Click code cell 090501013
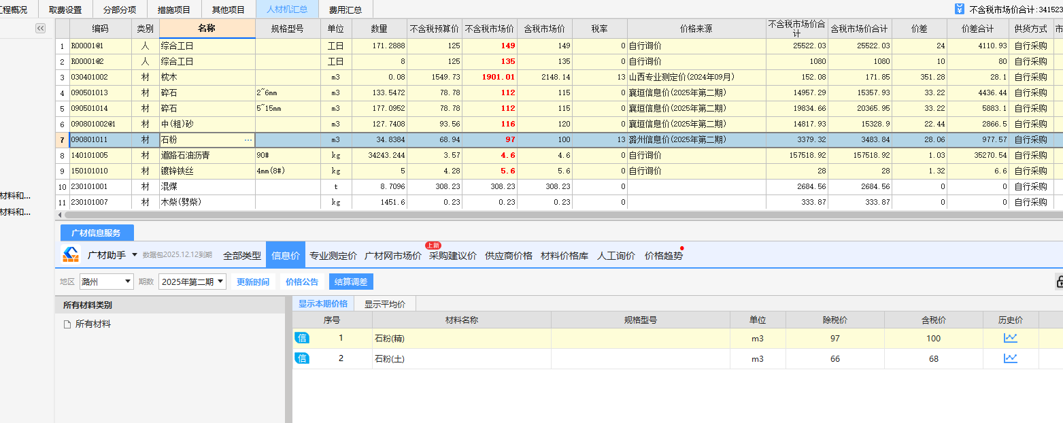 tap(100, 92)
